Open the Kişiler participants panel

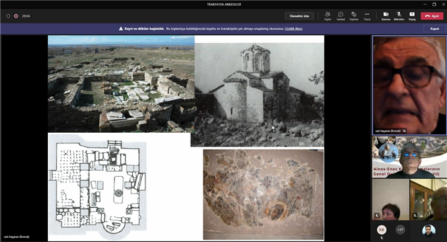(328, 16)
